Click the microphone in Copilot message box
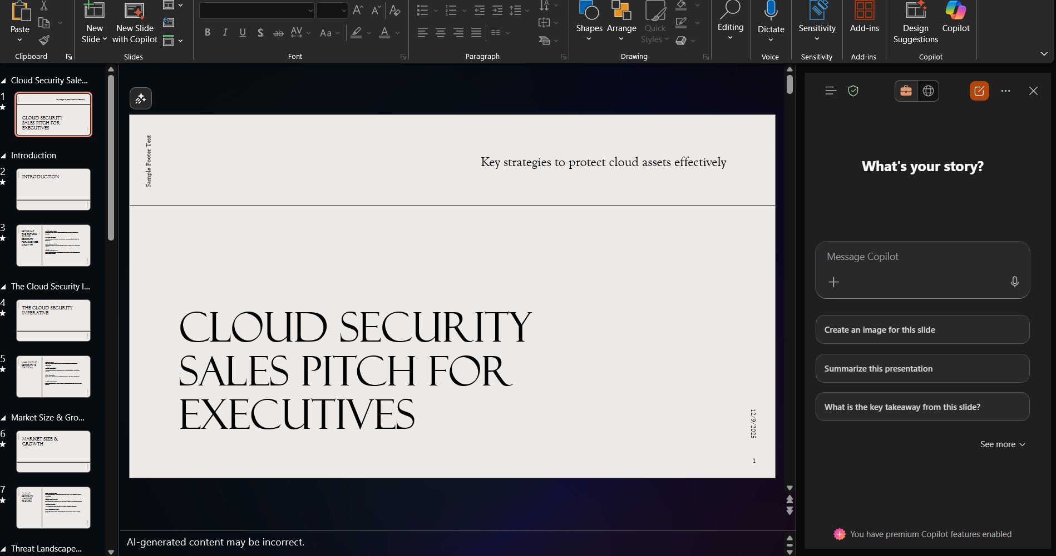The width and height of the screenshot is (1056, 556). [x=1014, y=282]
